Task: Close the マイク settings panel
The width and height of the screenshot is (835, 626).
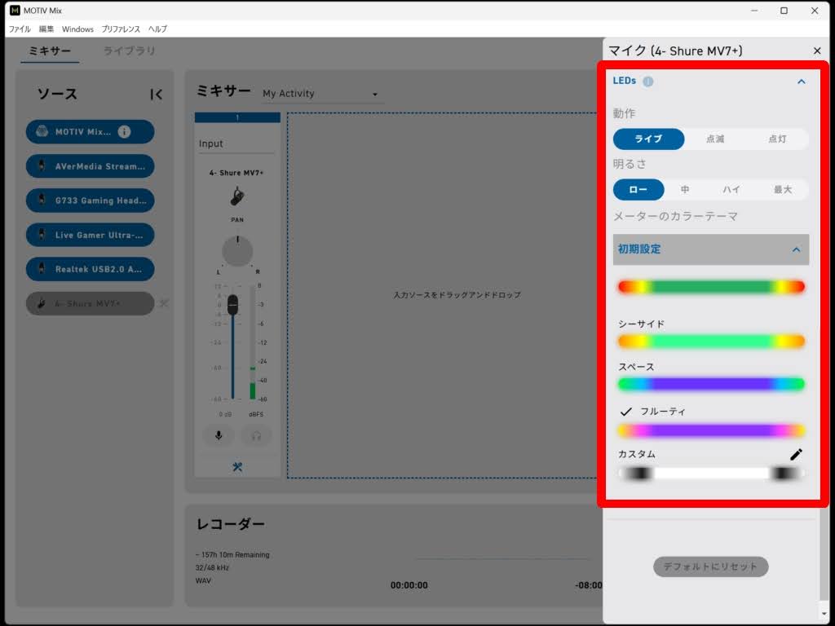Action: coord(817,51)
